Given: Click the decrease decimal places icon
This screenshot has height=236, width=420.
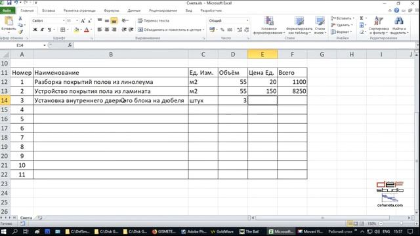Looking at the screenshot, I should 247,29.
